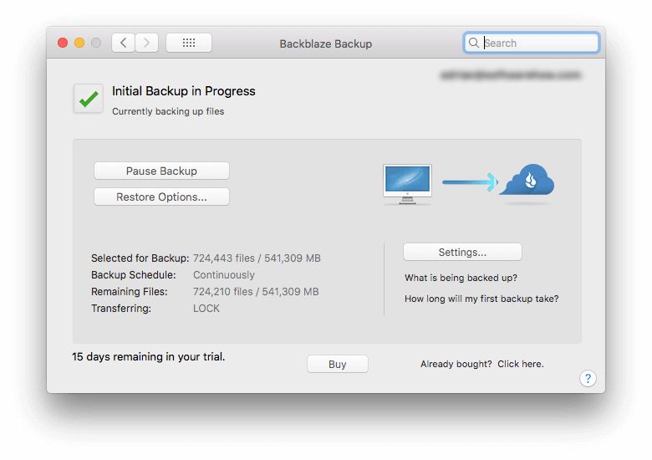Click the 'Backup Schedule:' label
The image size is (652, 460).
click(x=134, y=275)
